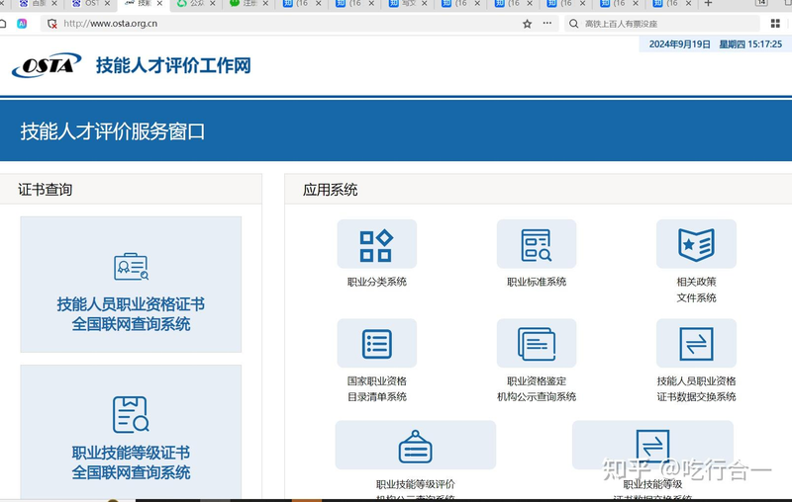Viewport: 792px width, 502px height.
Task: Open the 职业标准系统 icon
Action: [536, 245]
